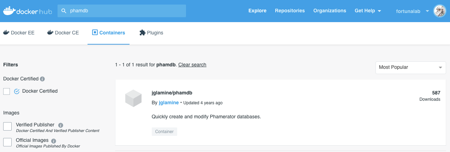Click the info icon beside Docker Certified heading
The height and width of the screenshot is (152, 450).
[42, 79]
